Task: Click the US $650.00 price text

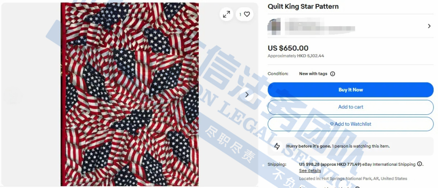Action: pyautogui.click(x=288, y=48)
